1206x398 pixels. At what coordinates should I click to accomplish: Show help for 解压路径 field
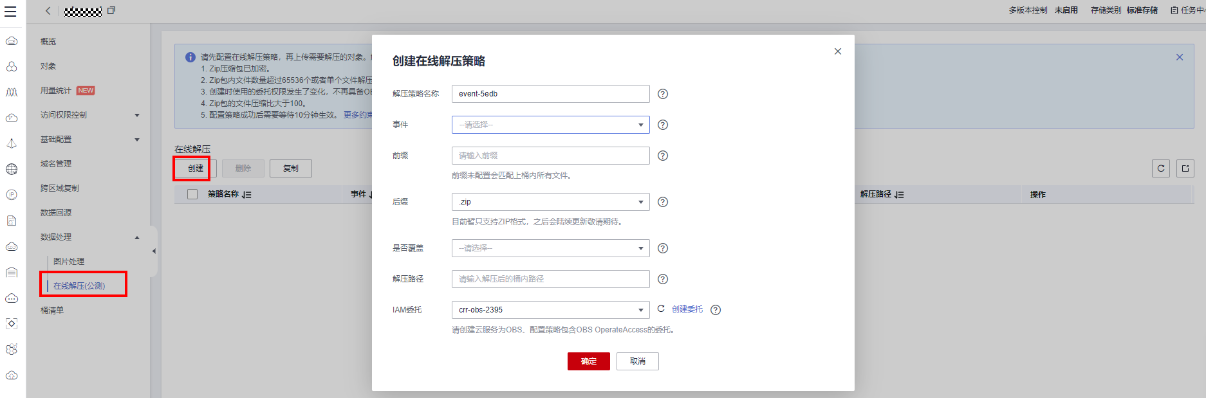pos(663,279)
